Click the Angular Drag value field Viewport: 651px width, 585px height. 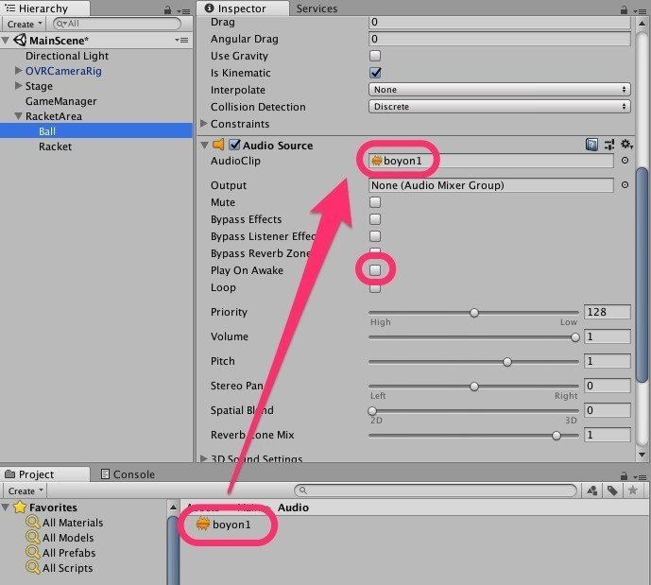tap(500, 39)
